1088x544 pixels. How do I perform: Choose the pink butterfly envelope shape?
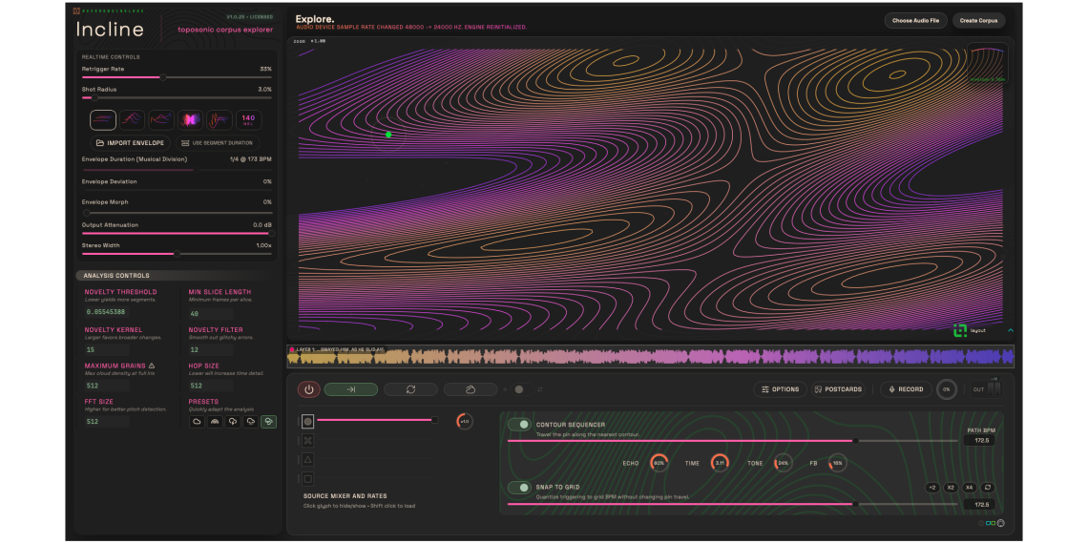coord(190,119)
